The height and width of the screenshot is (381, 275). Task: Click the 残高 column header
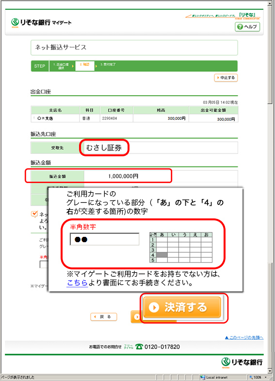tap(161, 110)
